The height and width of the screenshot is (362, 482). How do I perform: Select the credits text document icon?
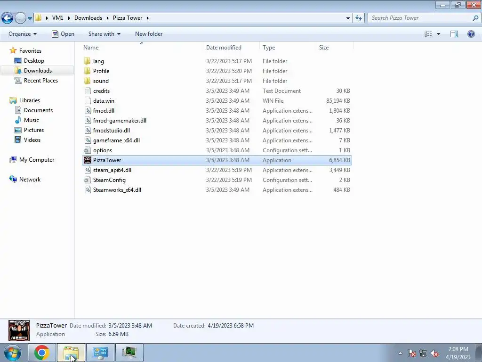coord(87,90)
